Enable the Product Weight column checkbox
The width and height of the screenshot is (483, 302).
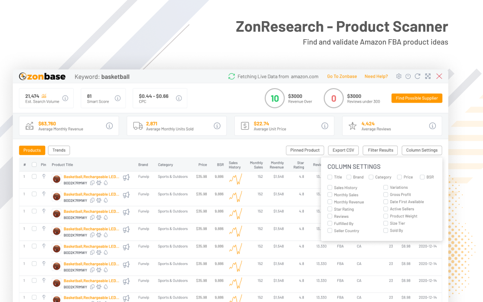(386, 216)
